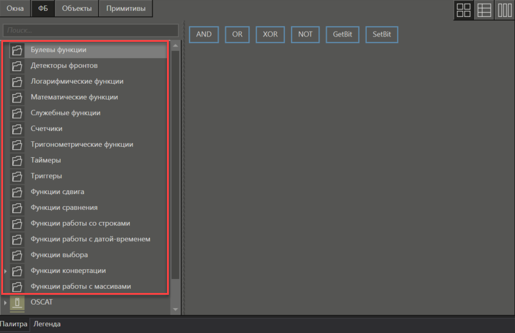Viewport: 515px width, 333px height.
Task: Click the folder icon beside Детекторы фронтов
Action: click(17, 66)
